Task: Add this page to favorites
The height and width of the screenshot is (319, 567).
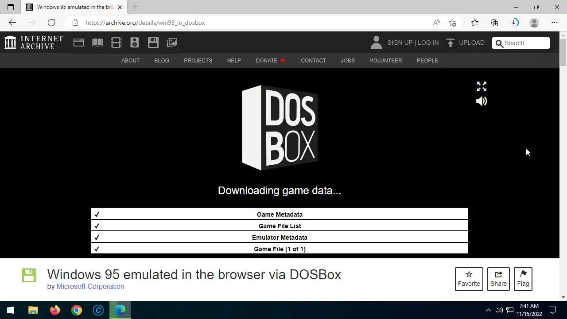Action: tap(452, 23)
